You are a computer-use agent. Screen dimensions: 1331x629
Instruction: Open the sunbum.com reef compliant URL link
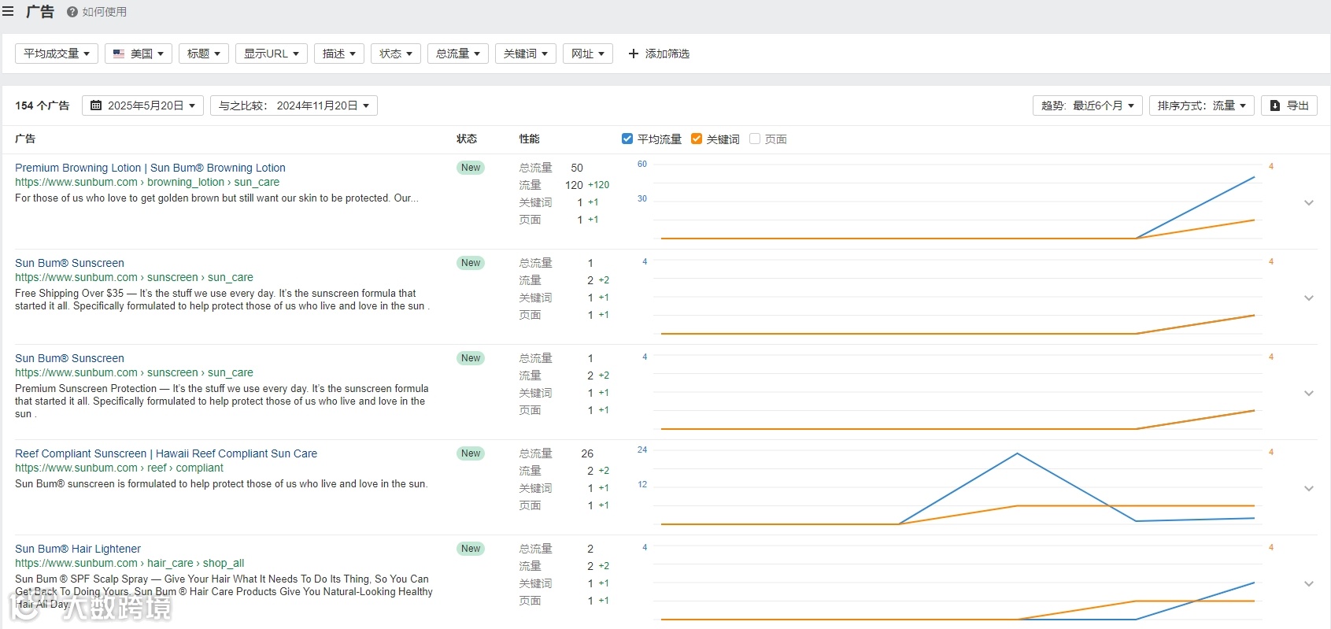tap(119, 468)
